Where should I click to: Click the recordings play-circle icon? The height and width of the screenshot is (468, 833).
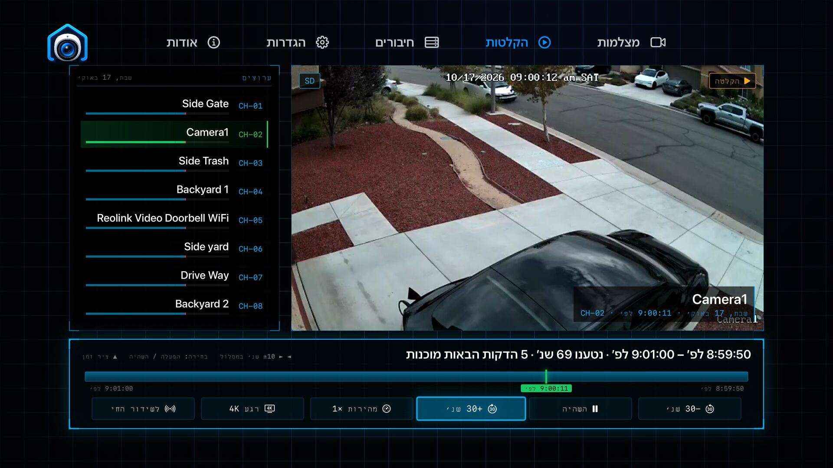coord(544,42)
